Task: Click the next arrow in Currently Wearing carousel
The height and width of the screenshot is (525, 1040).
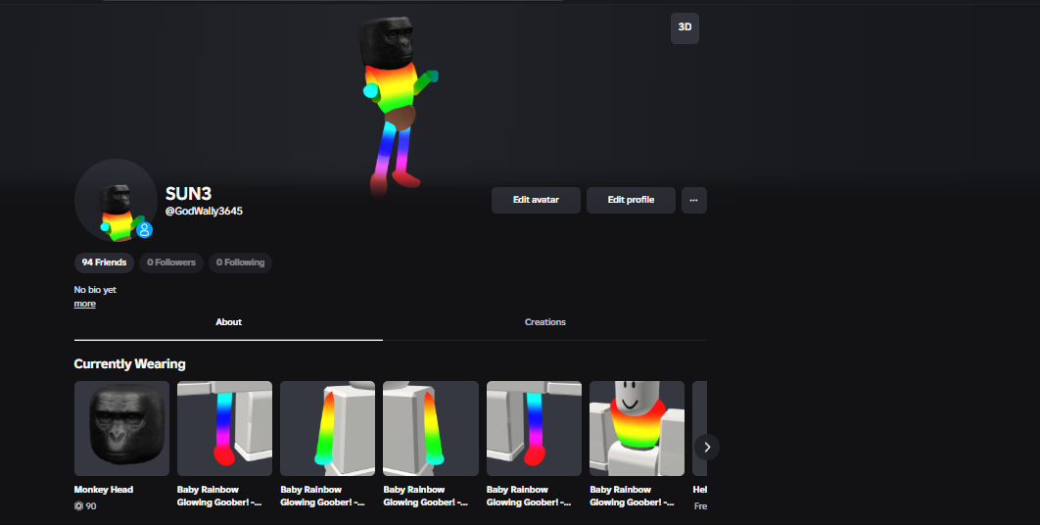Action: pos(707,448)
